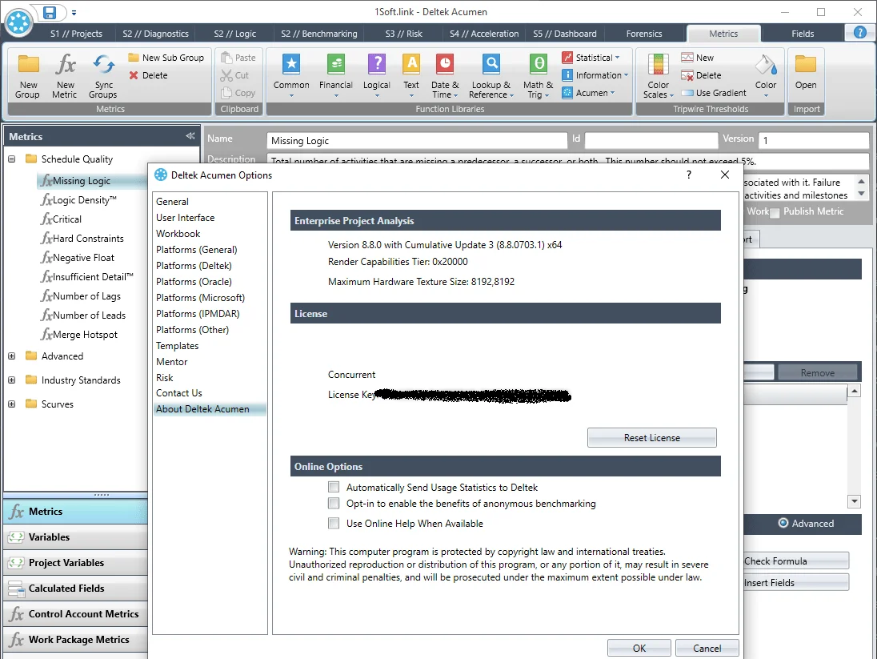Click the New Group folder icon
The image size is (877, 659).
click(x=28, y=64)
